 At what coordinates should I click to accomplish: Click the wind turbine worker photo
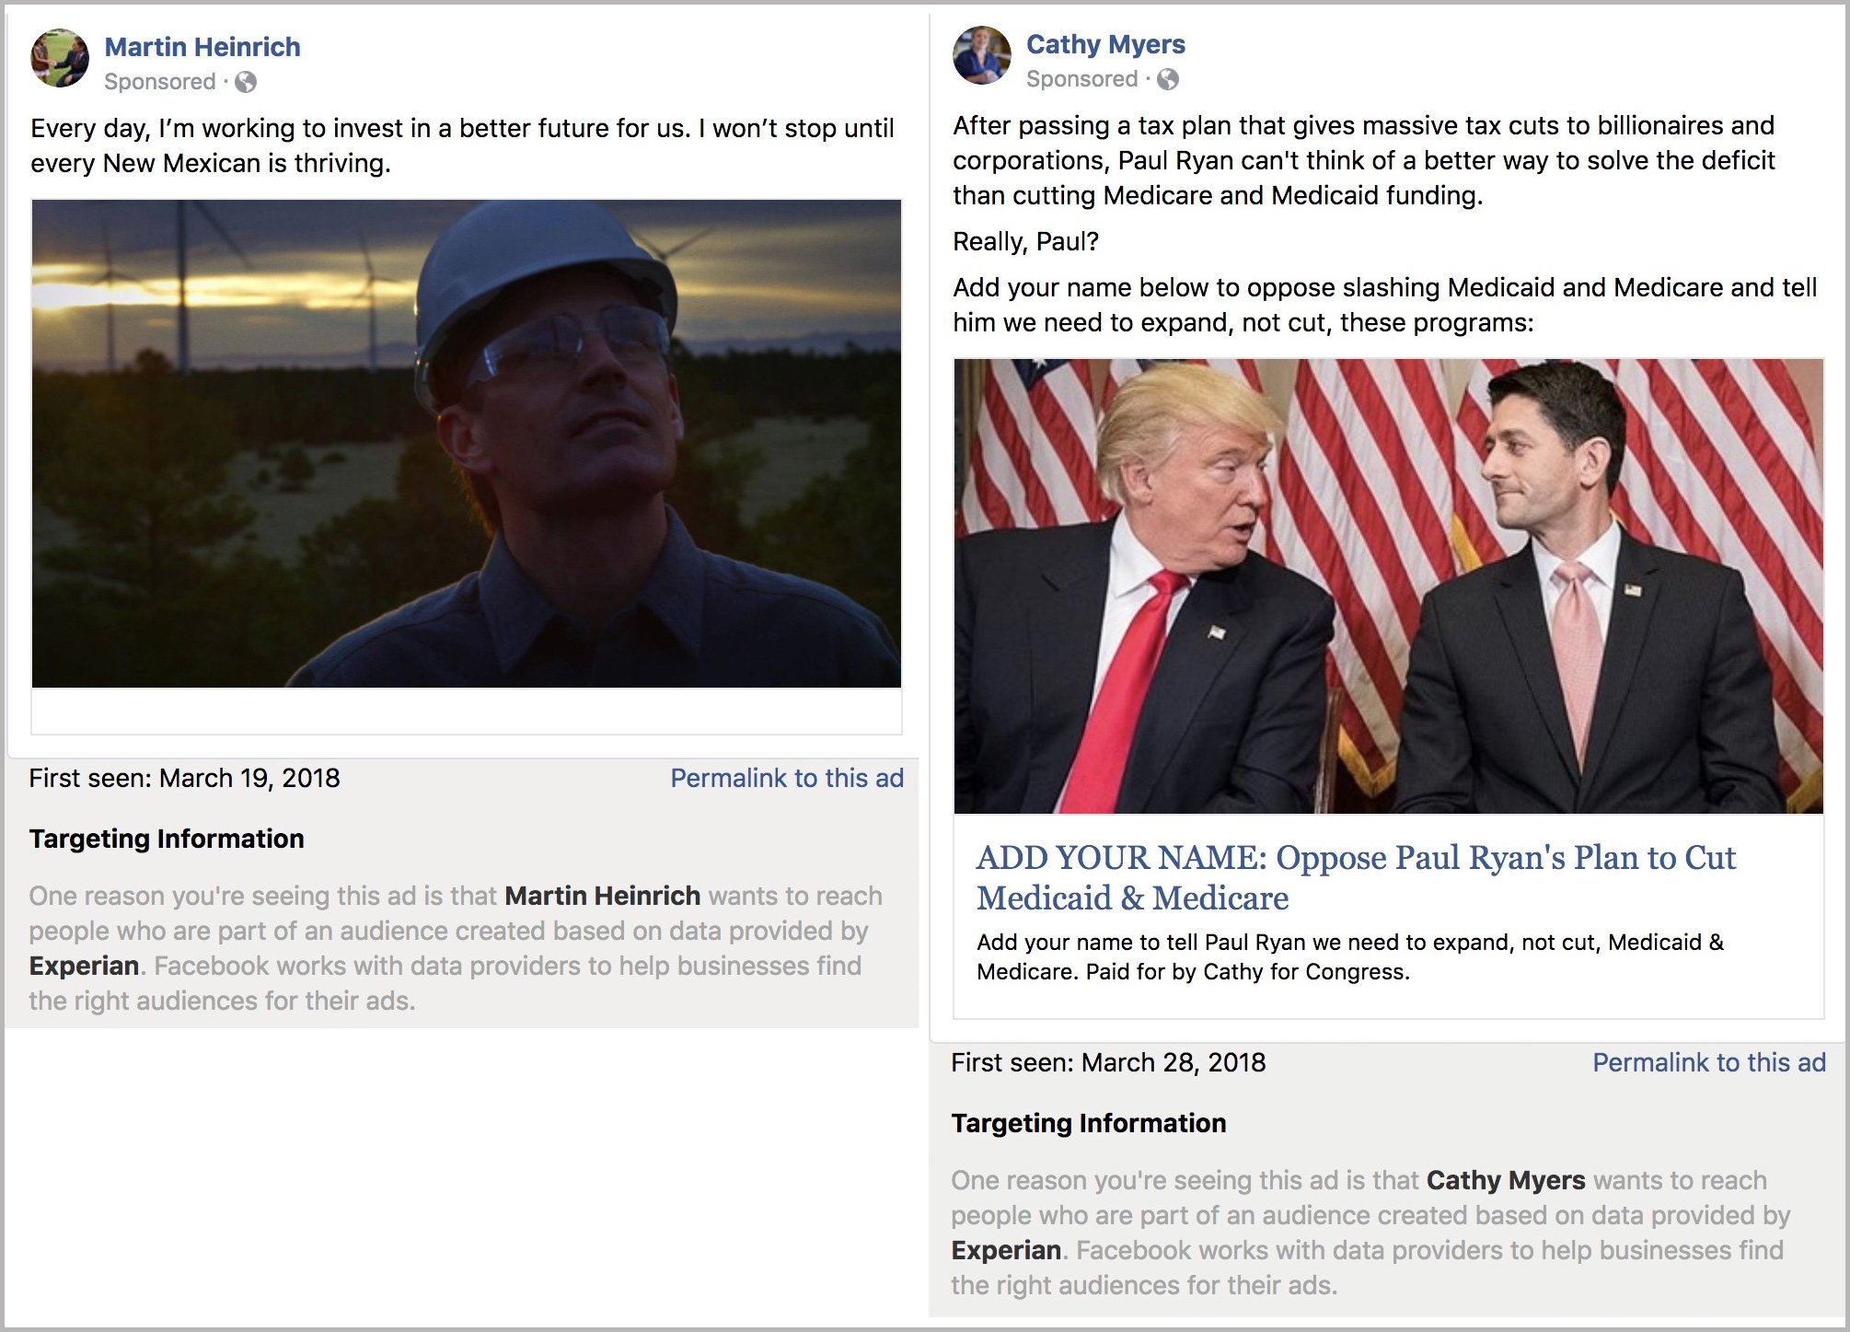[467, 444]
